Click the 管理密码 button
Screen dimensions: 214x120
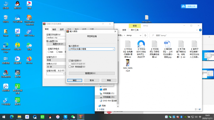(x=91, y=73)
